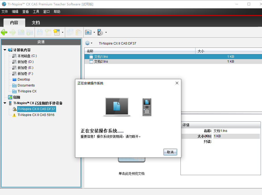Click the copy documents icon

point(70,32)
